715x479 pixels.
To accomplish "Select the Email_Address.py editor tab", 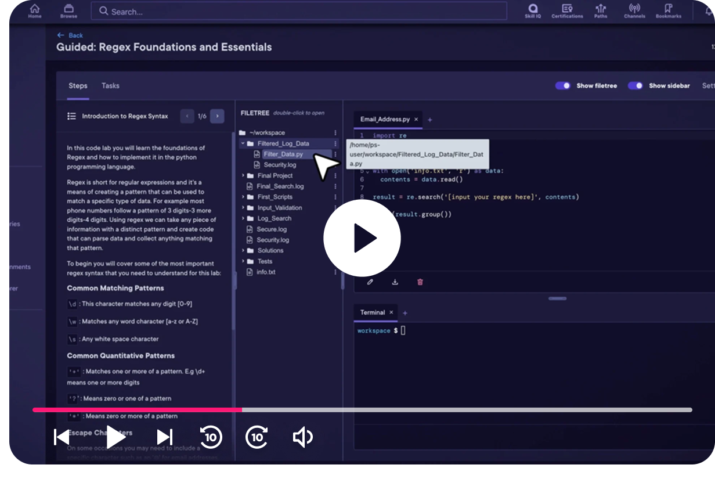I will (x=385, y=119).
